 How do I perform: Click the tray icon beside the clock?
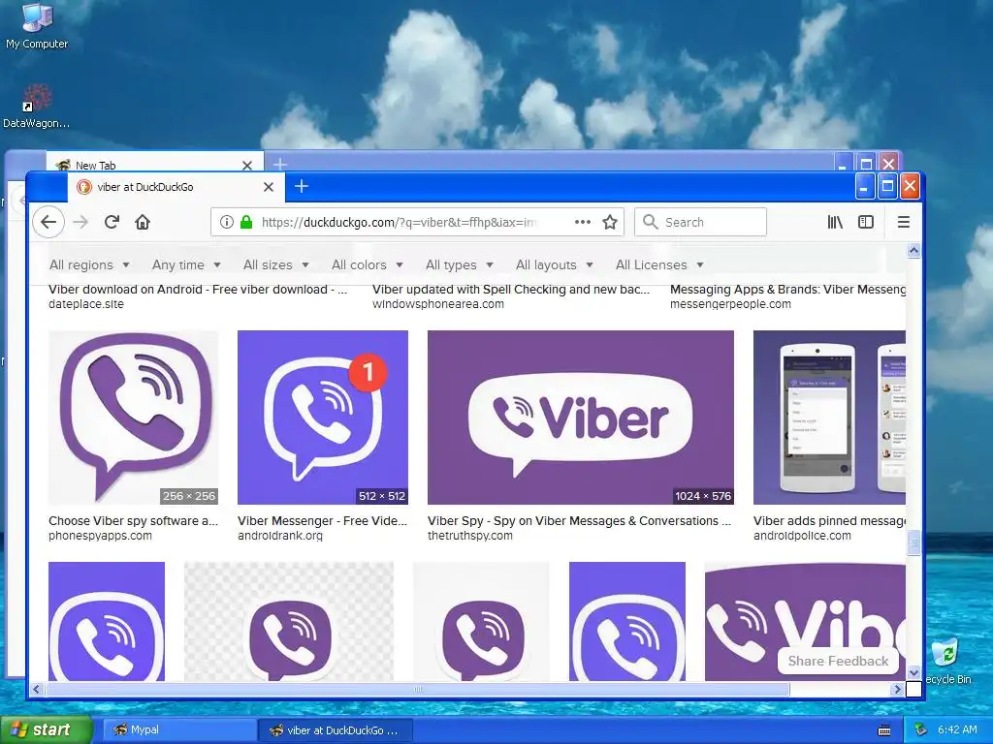(921, 730)
